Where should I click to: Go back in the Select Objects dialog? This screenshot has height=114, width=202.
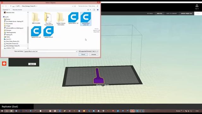[x=3, y=6]
